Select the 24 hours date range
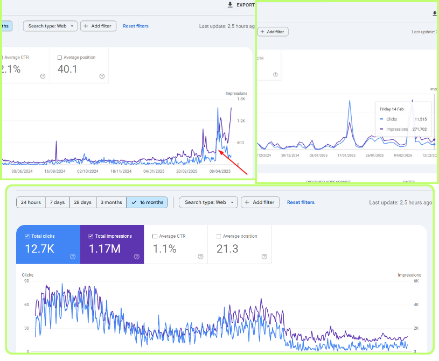 tap(31, 202)
